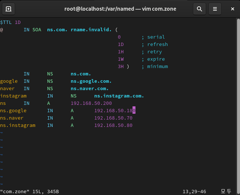
Task: Click the 'ns.naver' A record hostname
Action: click(x=12, y=118)
